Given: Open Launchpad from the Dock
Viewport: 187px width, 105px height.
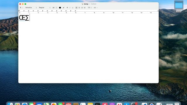Looking at the screenshot, I should pos(18,104).
